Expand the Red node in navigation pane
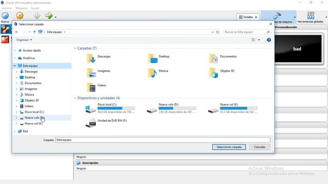This screenshot has height=184, width=328. [x=15, y=131]
